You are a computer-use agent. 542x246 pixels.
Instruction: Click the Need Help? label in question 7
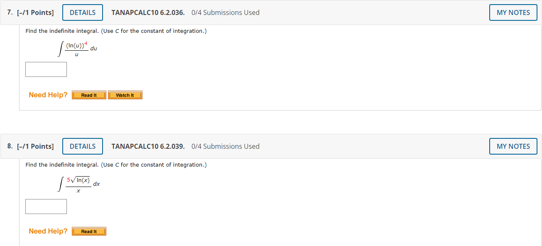[47, 95]
